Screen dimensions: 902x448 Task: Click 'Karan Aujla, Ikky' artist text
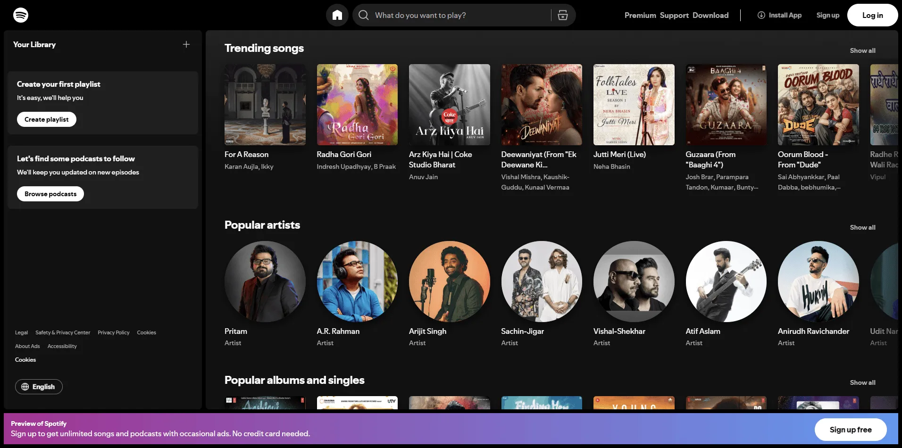pos(249,166)
